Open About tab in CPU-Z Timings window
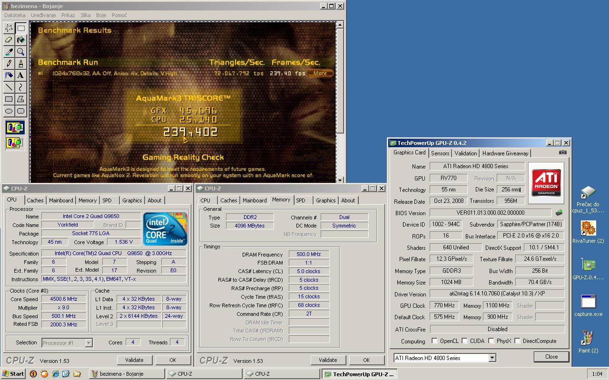Viewport: 609px width, 380px height. click(x=348, y=200)
